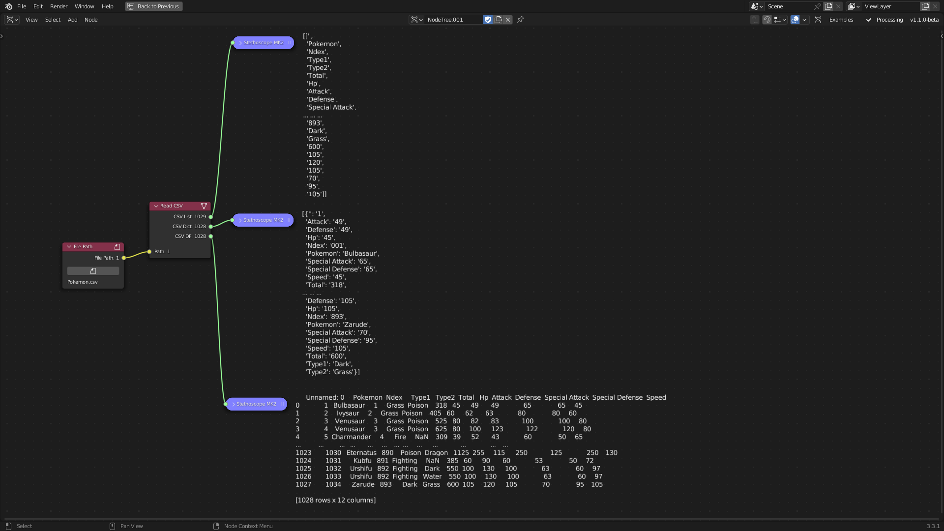Open the snap node element dropdown
Screen dimensions: 944x531
(780, 20)
